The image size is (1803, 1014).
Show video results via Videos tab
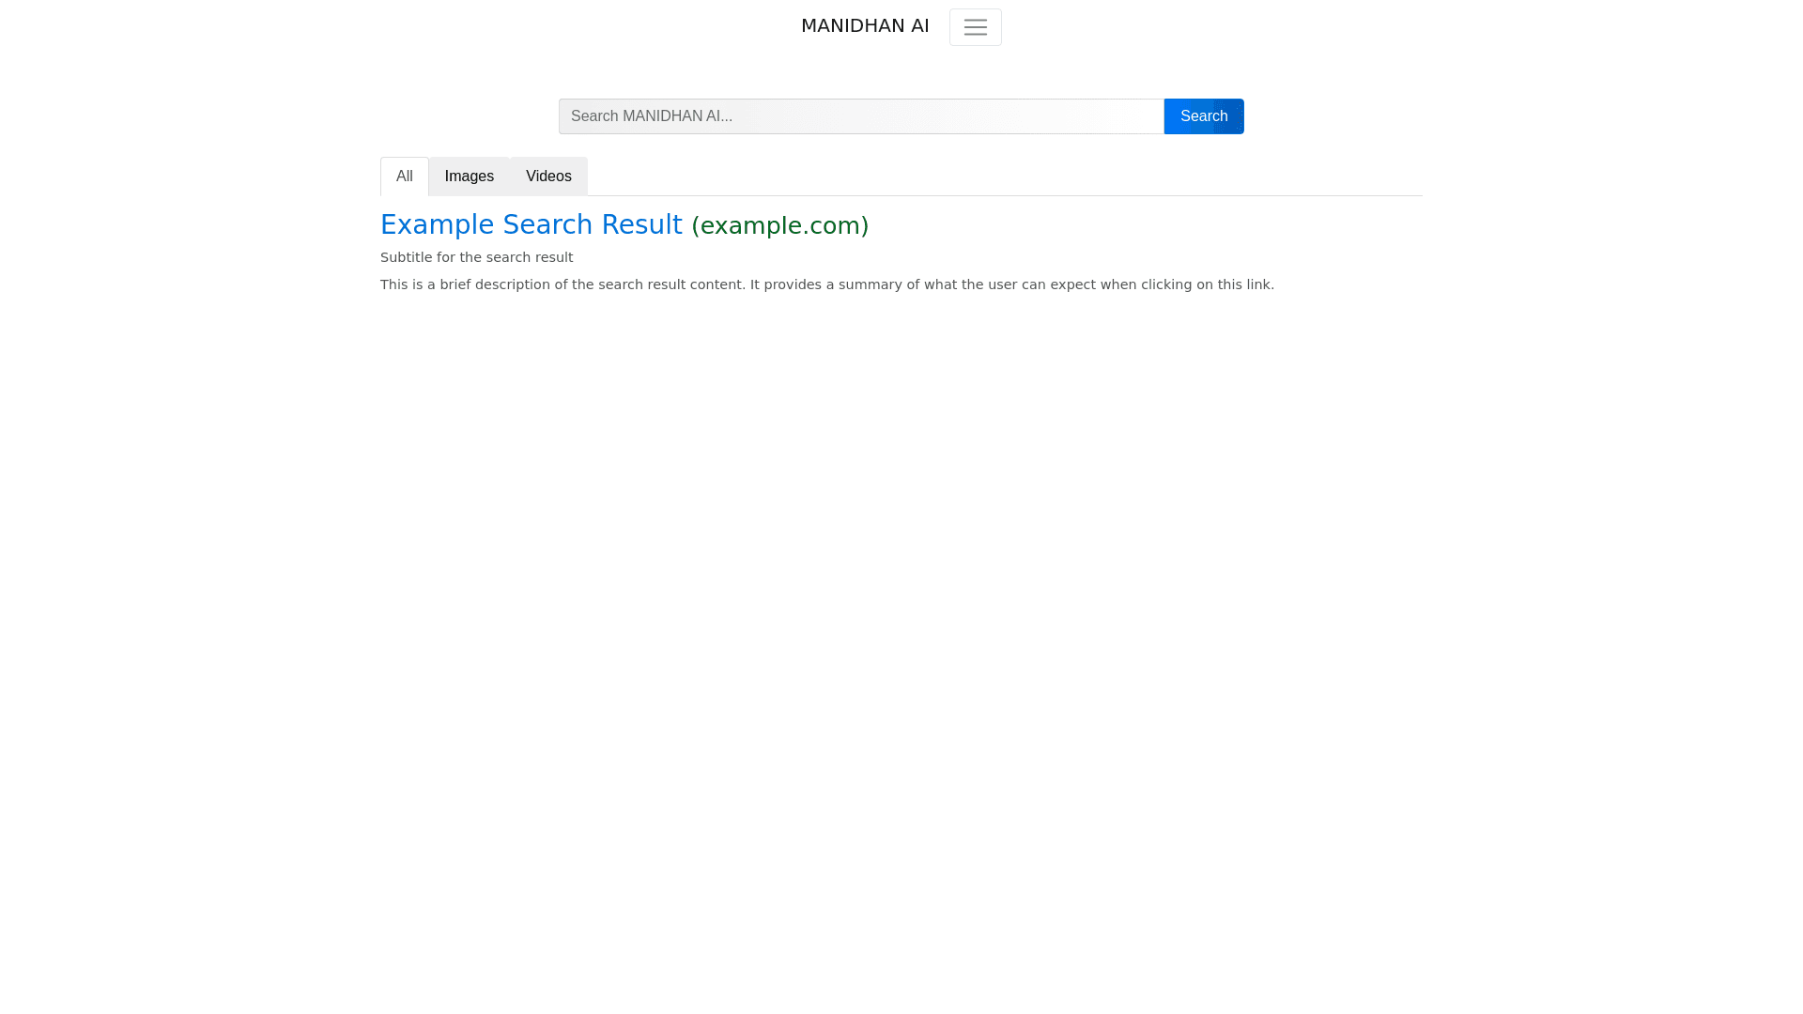tap(548, 177)
